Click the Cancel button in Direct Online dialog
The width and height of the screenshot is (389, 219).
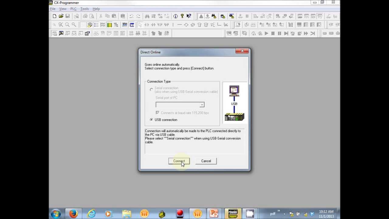coord(206,161)
